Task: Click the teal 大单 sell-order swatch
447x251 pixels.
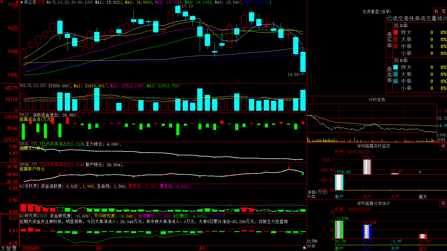Action: 396,74
